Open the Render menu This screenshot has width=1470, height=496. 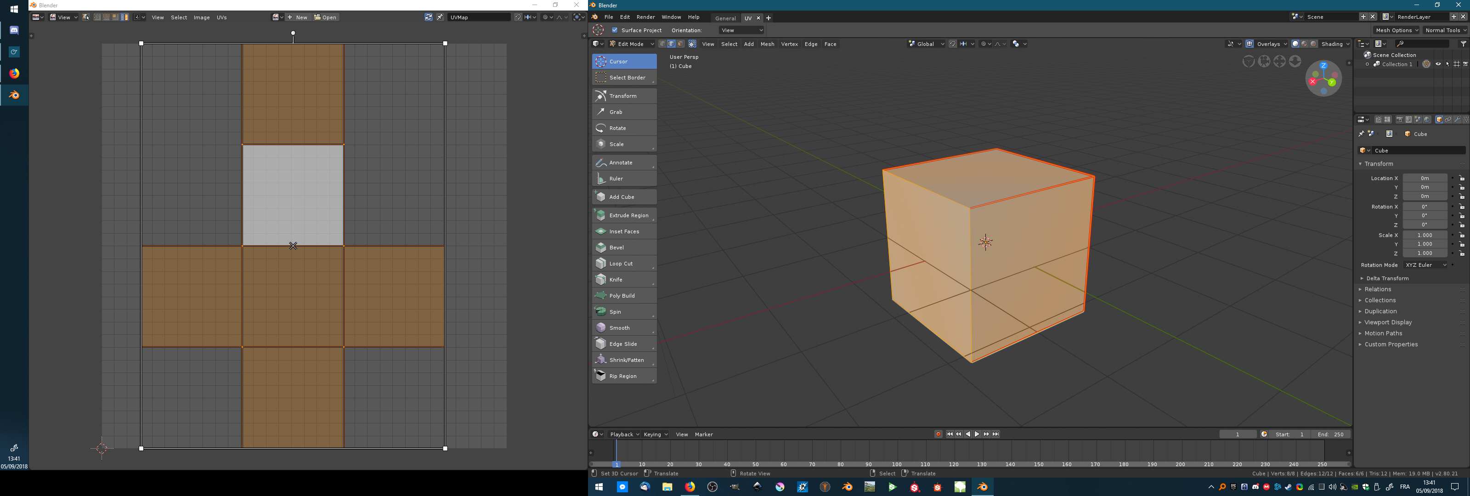click(646, 17)
